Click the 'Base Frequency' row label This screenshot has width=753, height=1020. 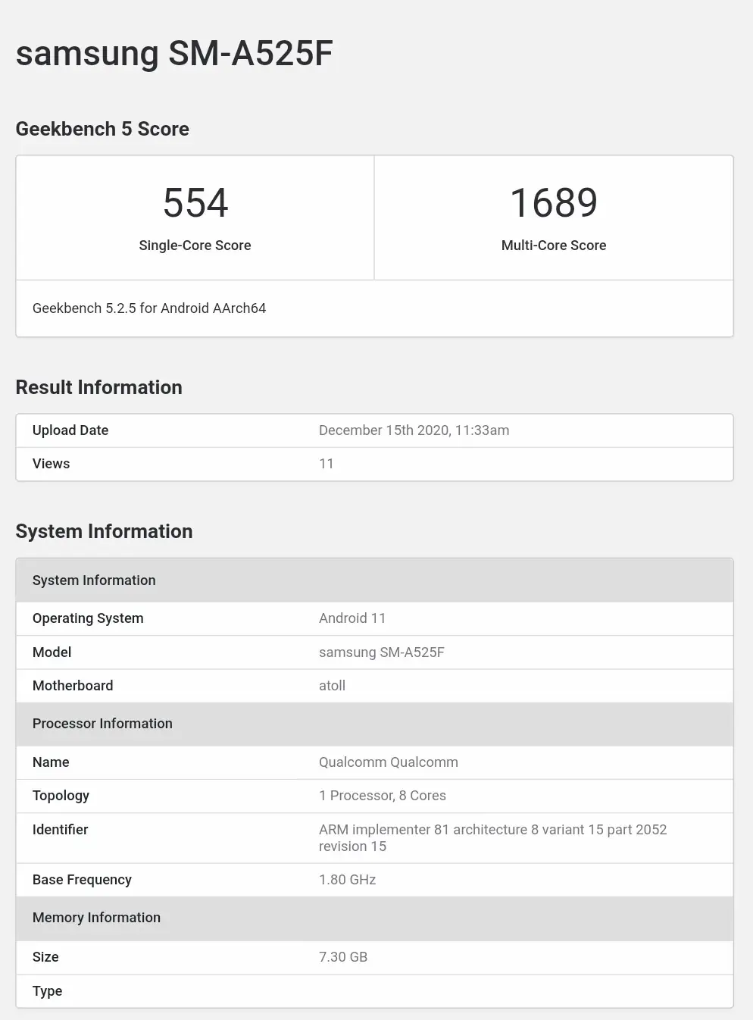(82, 880)
